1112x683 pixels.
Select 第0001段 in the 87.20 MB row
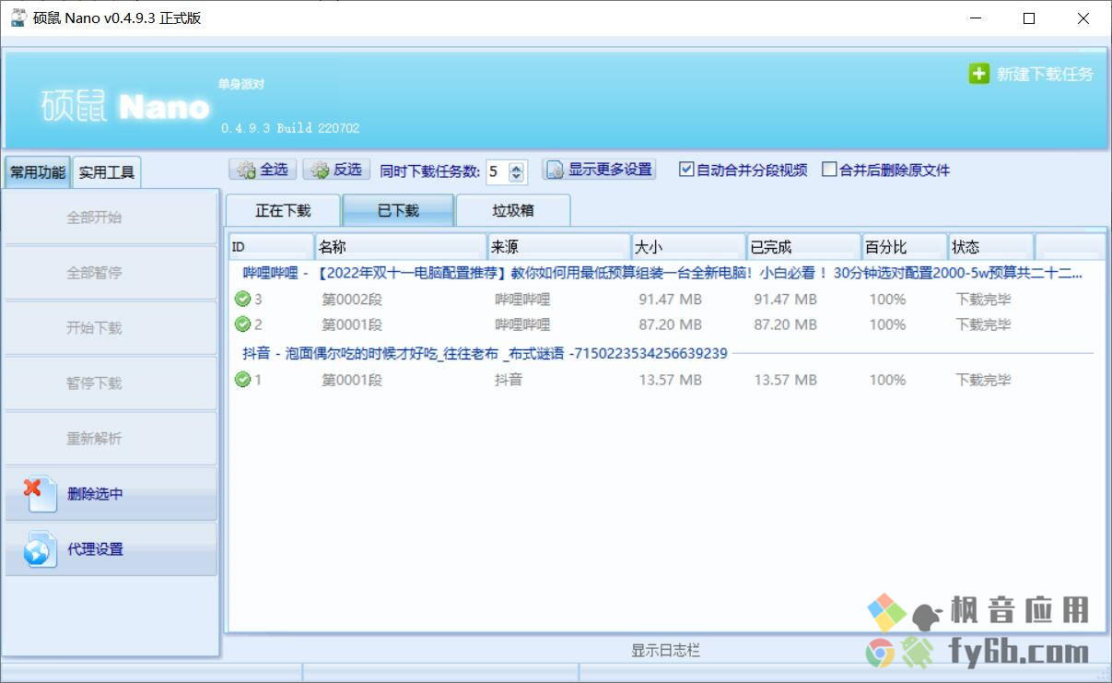coord(351,324)
